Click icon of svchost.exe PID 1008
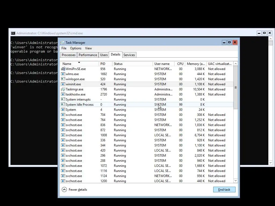The image size is (275, 206). pyautogui.click(x=63, y=135)
